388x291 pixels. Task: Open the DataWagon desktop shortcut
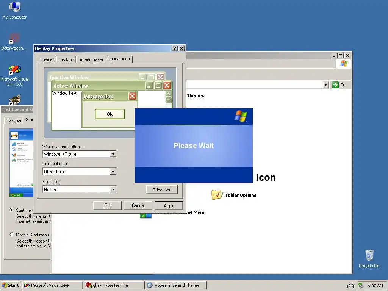tap(14, 42)
